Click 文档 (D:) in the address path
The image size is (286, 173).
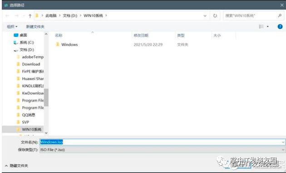(x=70, y=16)
